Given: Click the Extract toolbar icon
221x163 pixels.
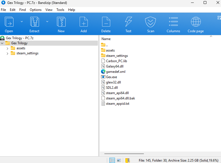Looking at the screenshot, I should click(x=34, y=22).
